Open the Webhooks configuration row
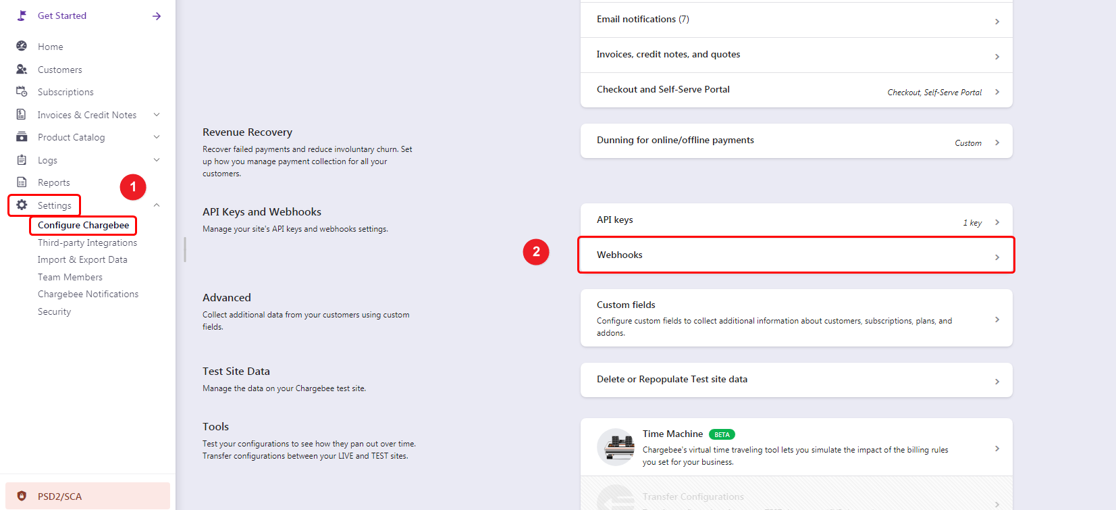Screen dimensions: 1116x510 pos(795,255)
